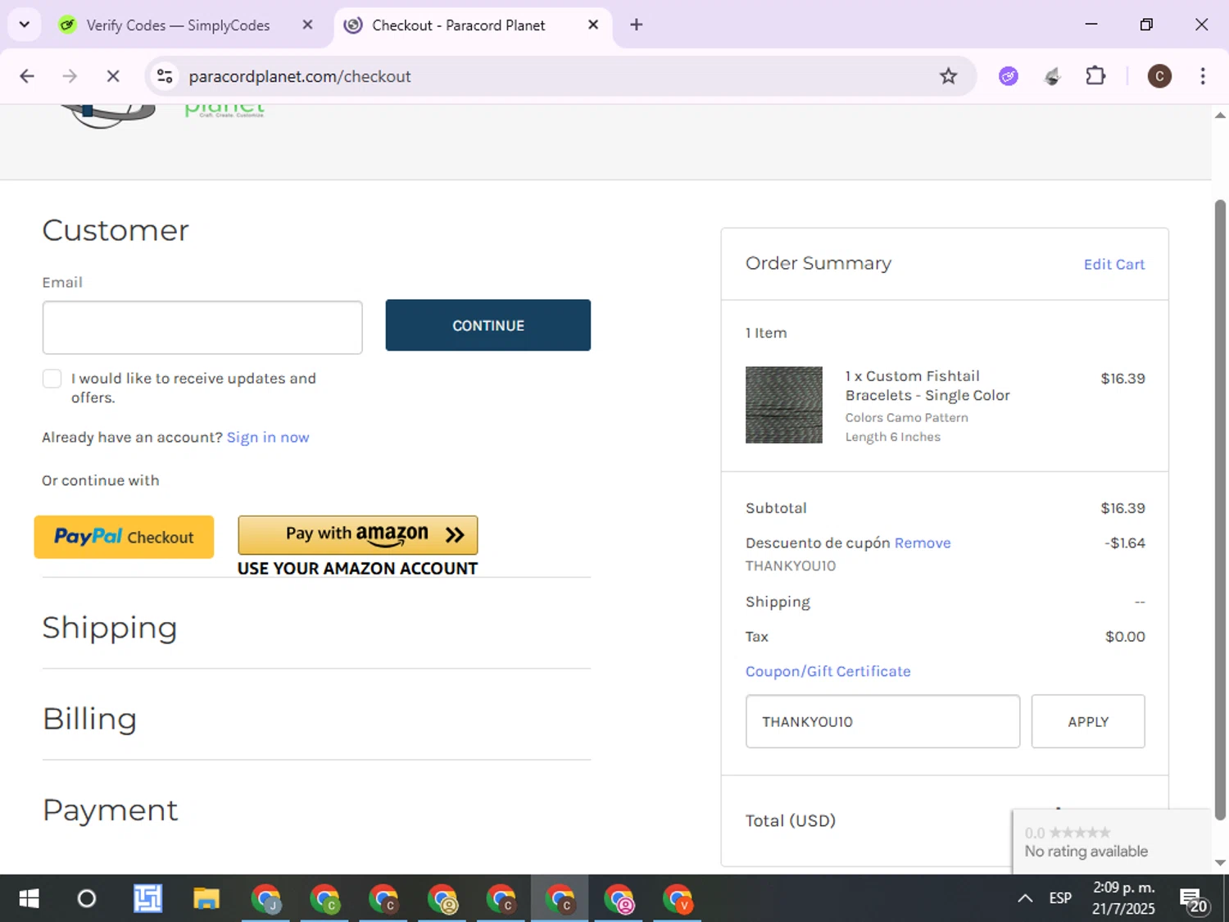Choose PayPal Checkout button
Screen dimensions: 1229x922
[124, 537]
